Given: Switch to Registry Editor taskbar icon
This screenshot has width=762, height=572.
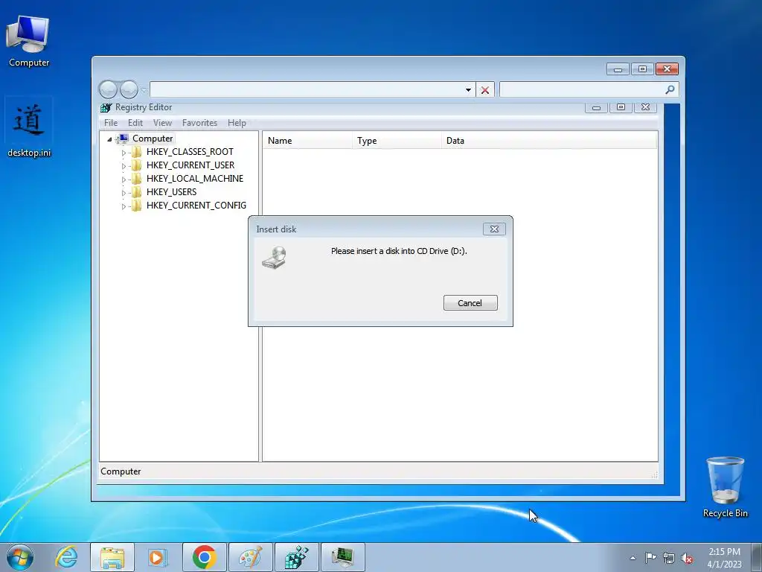Looking at the screenshot, I should coord(296,557).
